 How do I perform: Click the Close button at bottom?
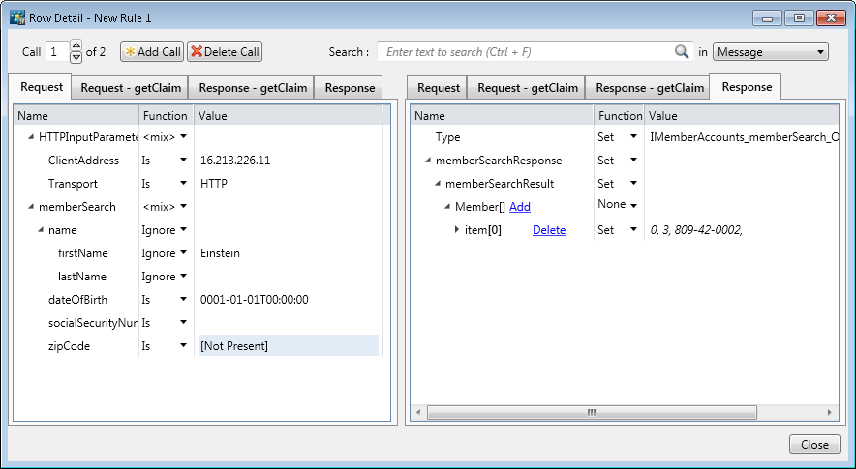click(814, 444)
